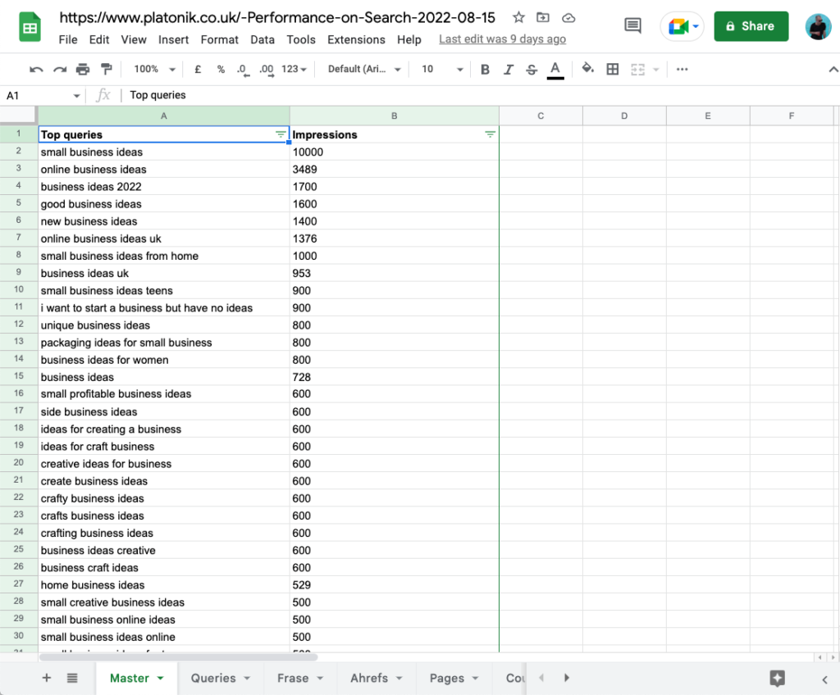Open the Extensions menu
The width and height of the screenshot is (840, 695).
[x=356, y=39]
